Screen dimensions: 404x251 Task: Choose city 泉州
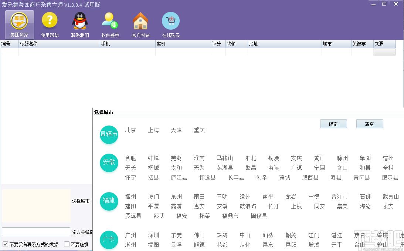pos(176,197)
